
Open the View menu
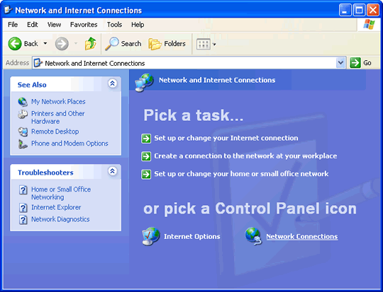[x=54, y=25]
